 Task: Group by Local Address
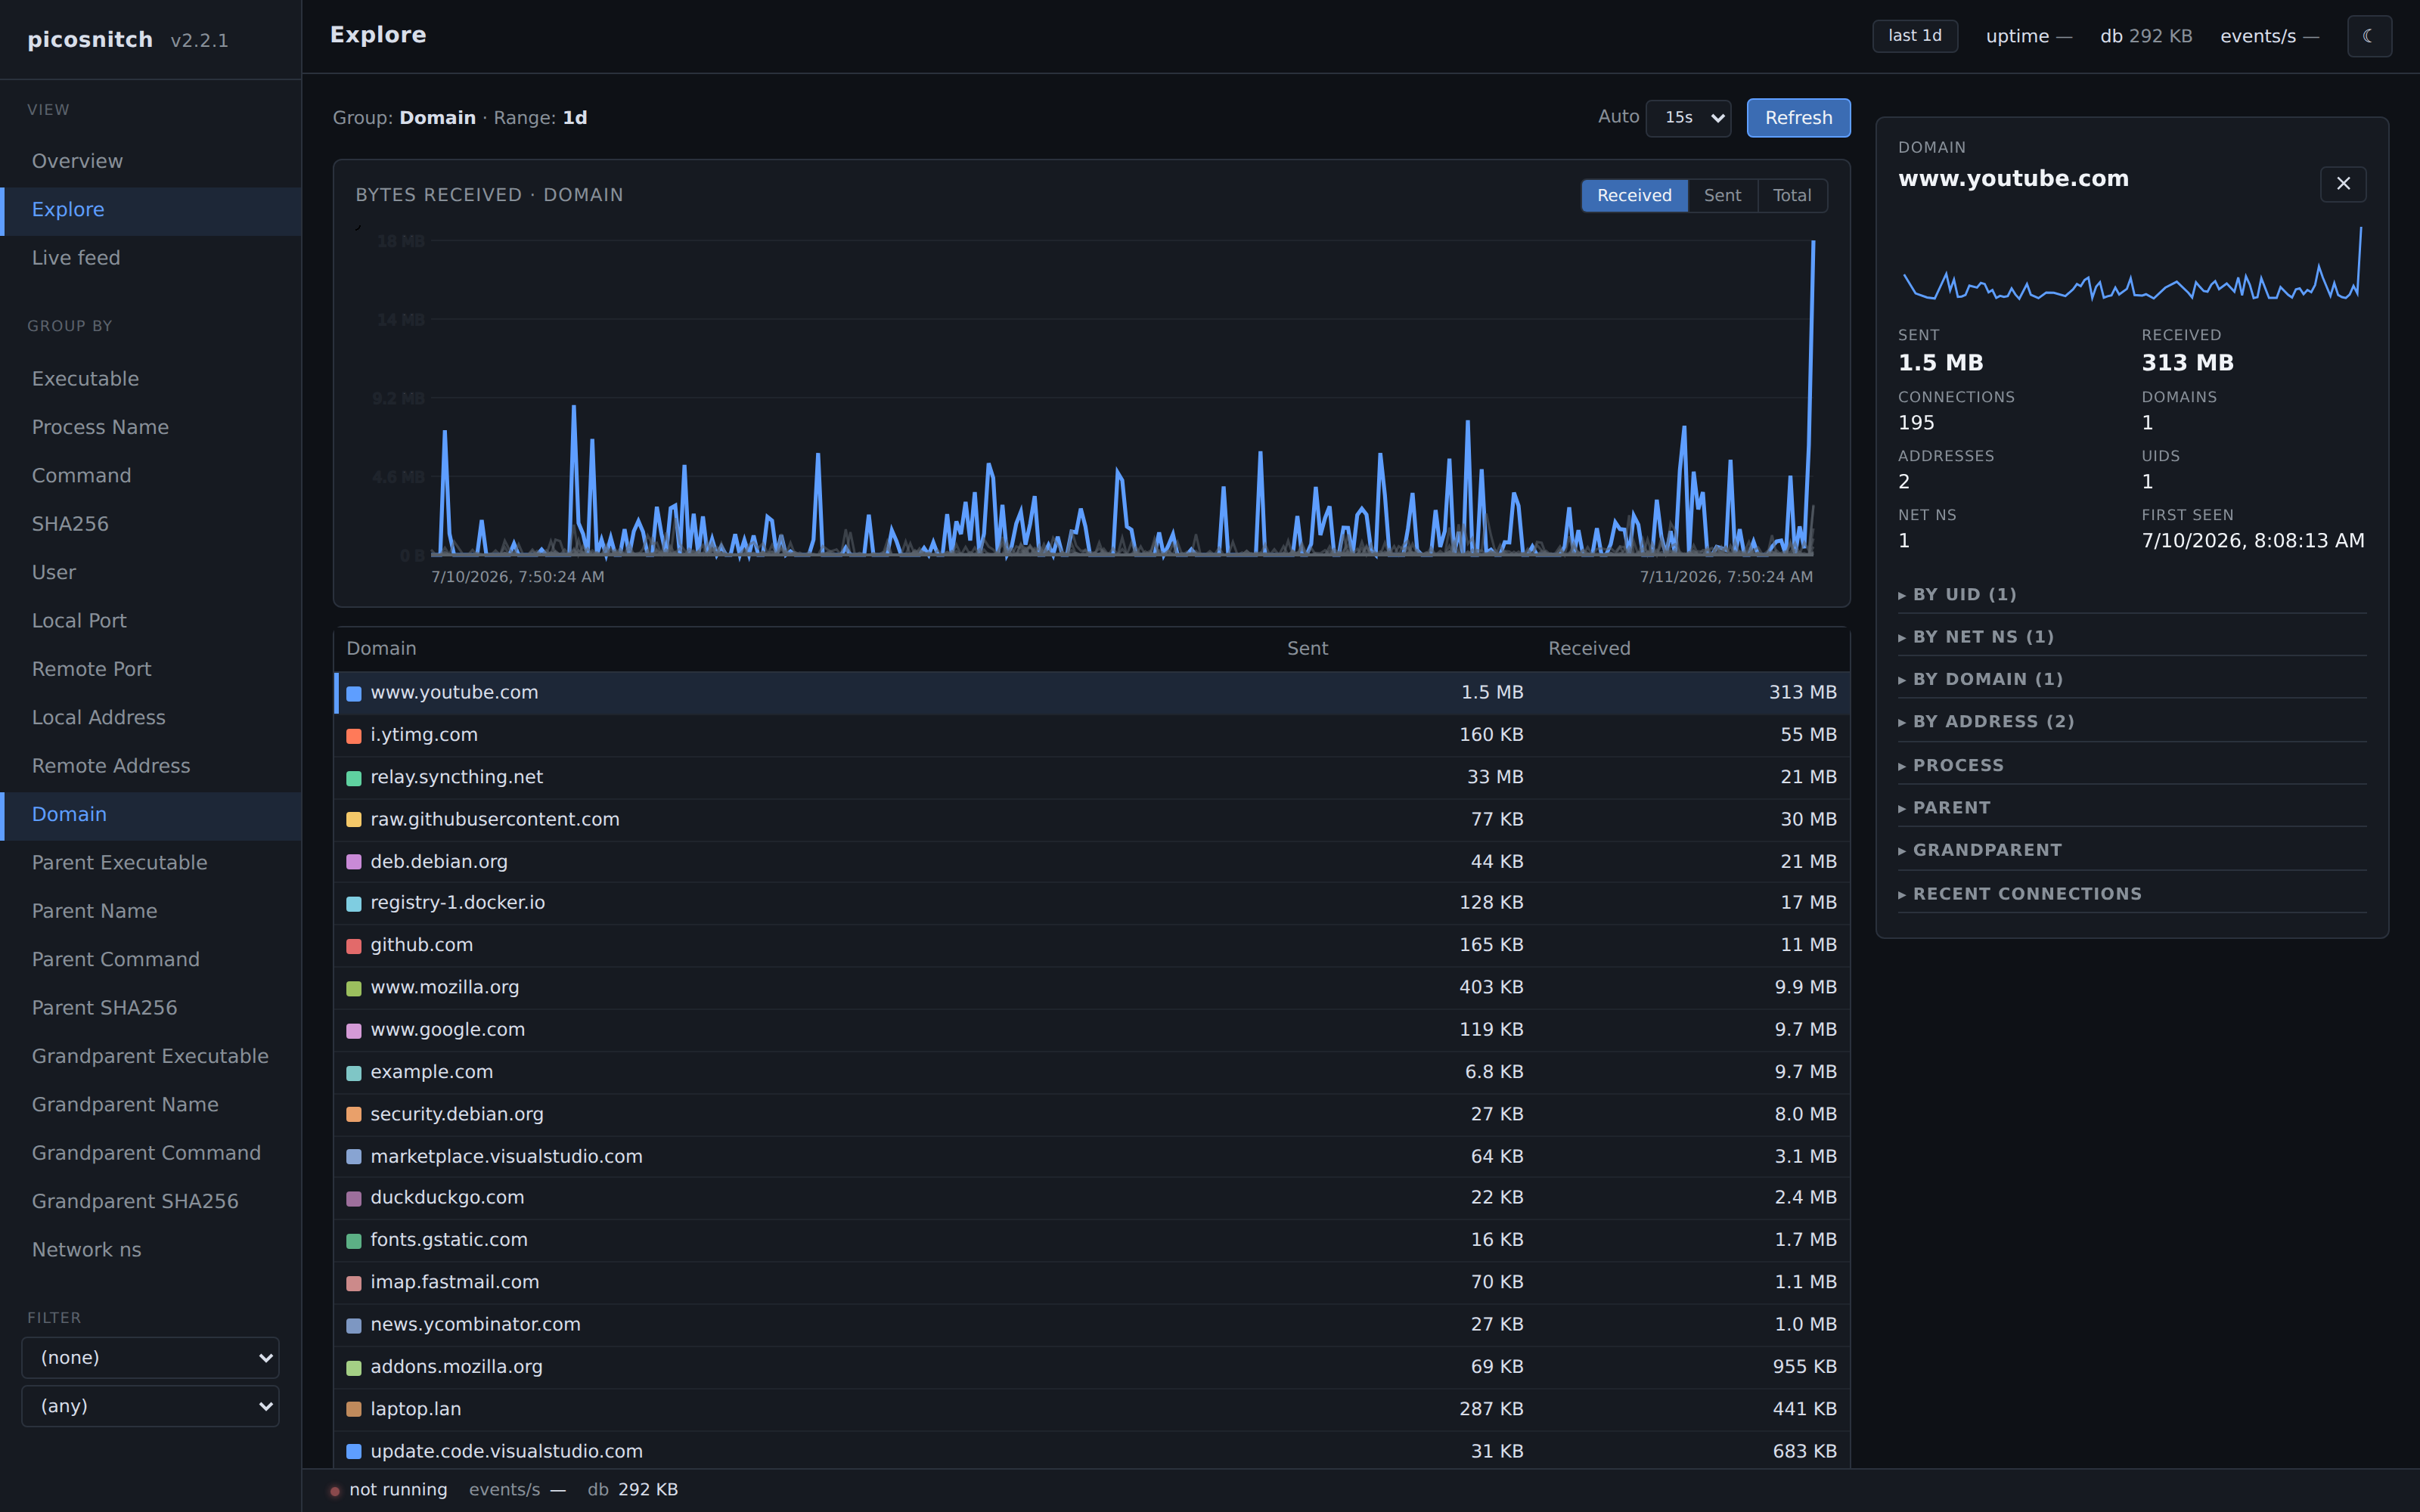click(x=151, y=718)
